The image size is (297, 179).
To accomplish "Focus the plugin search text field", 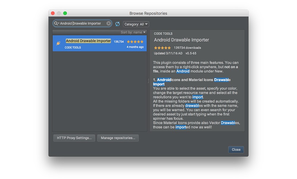I will (x=82, y=23).
